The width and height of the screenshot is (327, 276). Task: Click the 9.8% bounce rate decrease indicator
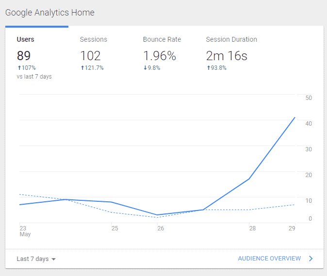(x=152, y=68)
